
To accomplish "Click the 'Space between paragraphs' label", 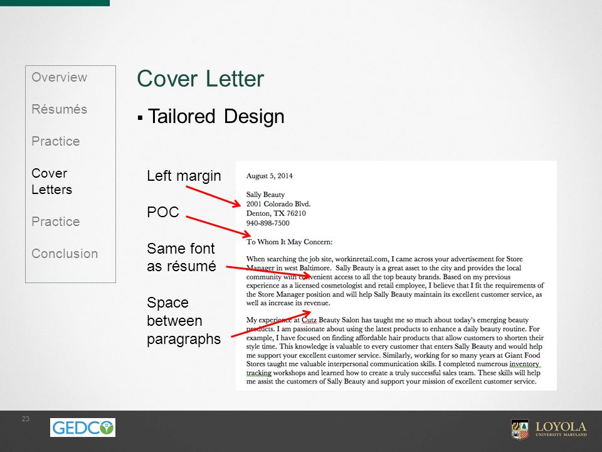I will 184,321.
